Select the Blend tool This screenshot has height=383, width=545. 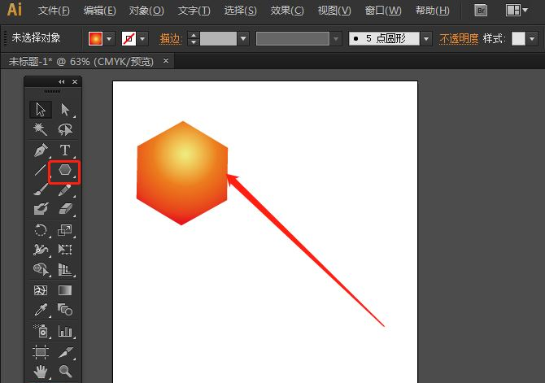(x=65, y=310)
